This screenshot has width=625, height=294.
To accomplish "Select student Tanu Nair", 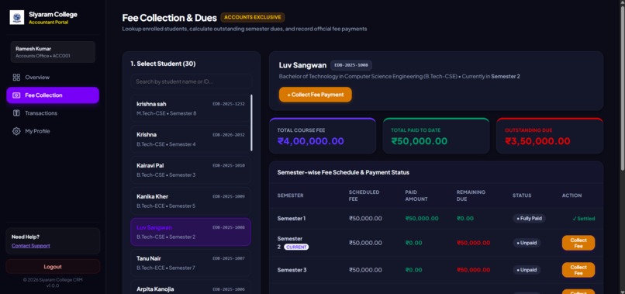I will tap(191, 263).
